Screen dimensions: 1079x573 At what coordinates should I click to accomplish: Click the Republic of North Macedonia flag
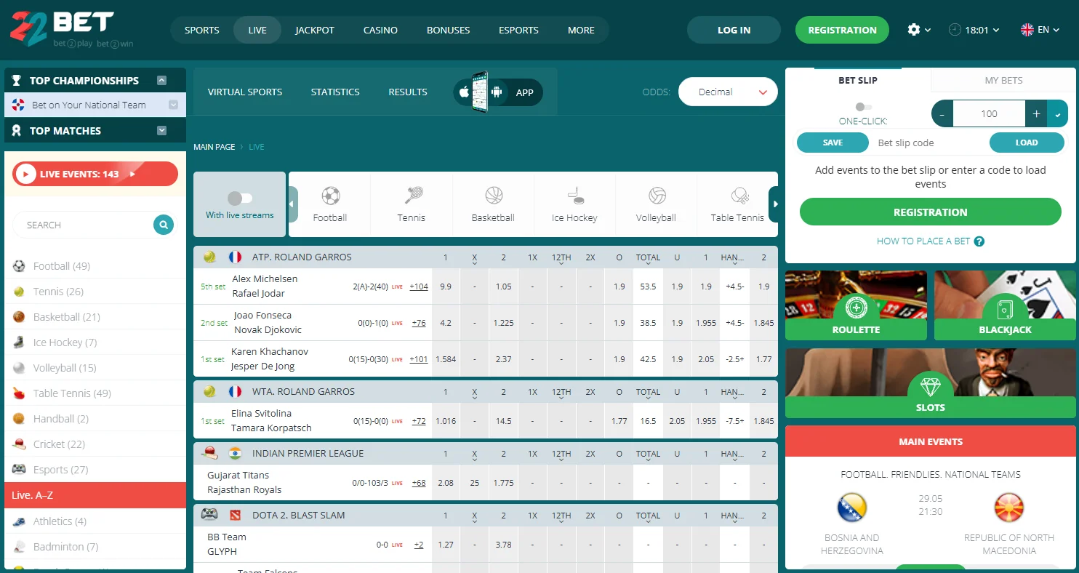(1009, 508)
